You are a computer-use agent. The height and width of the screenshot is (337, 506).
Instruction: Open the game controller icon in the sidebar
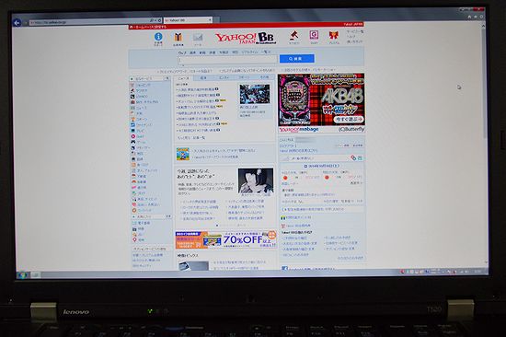point(133,142)
